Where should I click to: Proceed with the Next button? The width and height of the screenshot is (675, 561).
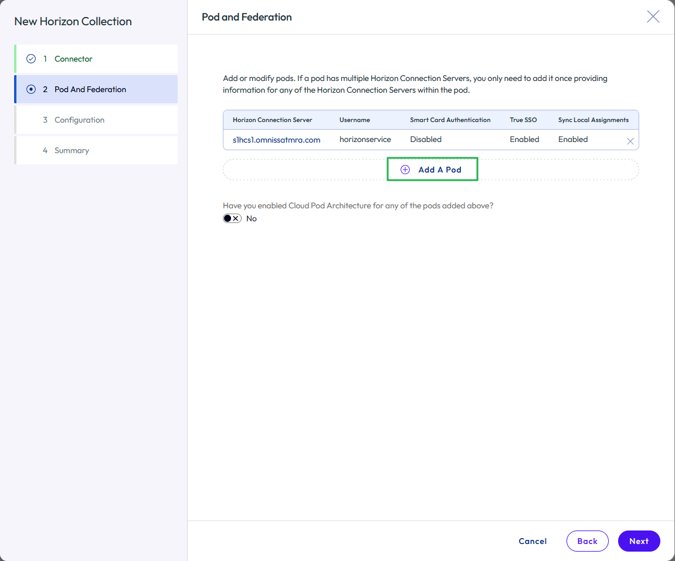point(639,541)
